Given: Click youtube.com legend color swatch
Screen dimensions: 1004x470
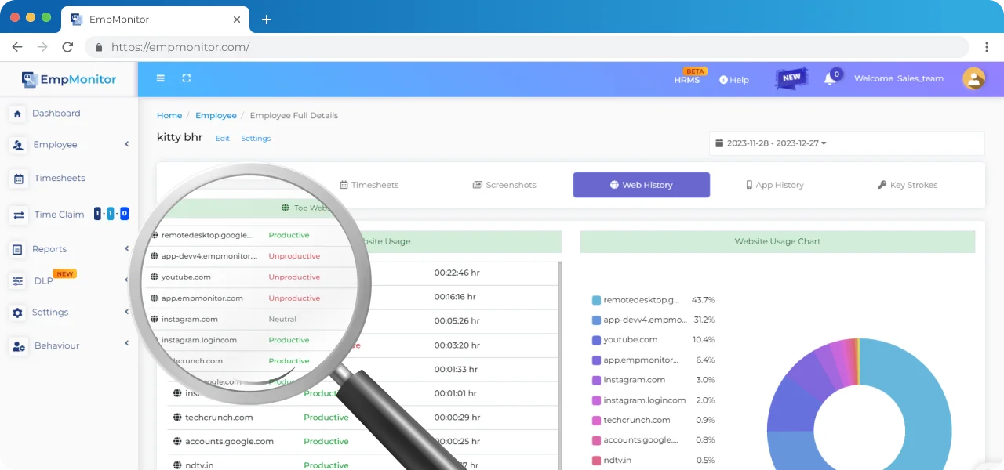Looking at the screenshot, I should click(596, 340).
